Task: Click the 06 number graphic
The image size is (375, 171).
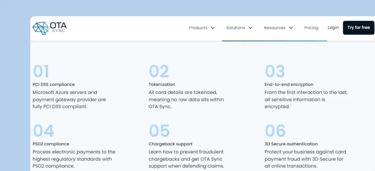Action: 275,131
